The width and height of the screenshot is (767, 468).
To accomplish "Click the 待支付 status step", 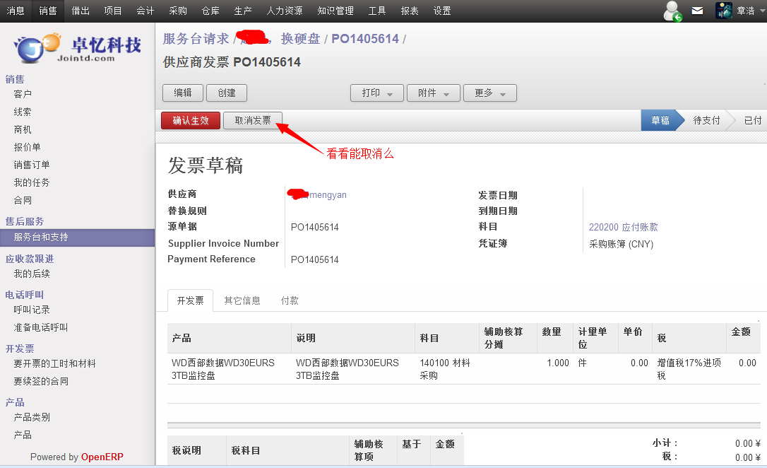I will coord(706,120).
